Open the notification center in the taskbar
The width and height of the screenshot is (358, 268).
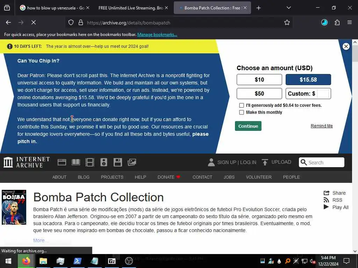click(x=346, y=261)
